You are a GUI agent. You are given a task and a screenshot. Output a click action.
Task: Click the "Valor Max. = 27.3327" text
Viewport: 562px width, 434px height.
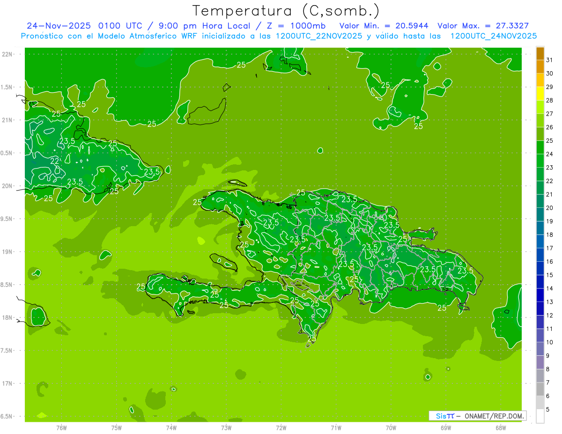pyautogui.click(x=483, y=26)
